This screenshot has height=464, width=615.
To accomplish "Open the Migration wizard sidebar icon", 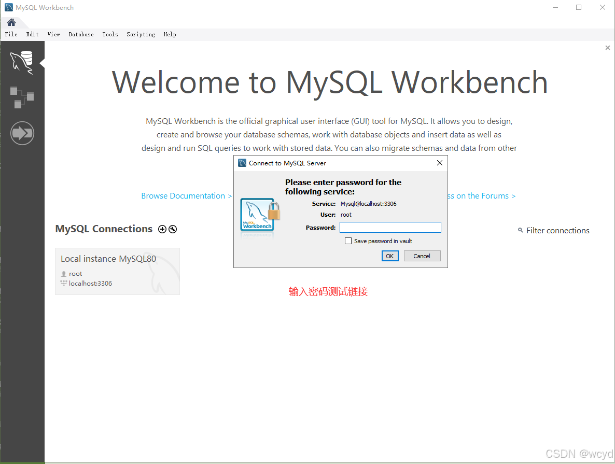I will 22,133.
